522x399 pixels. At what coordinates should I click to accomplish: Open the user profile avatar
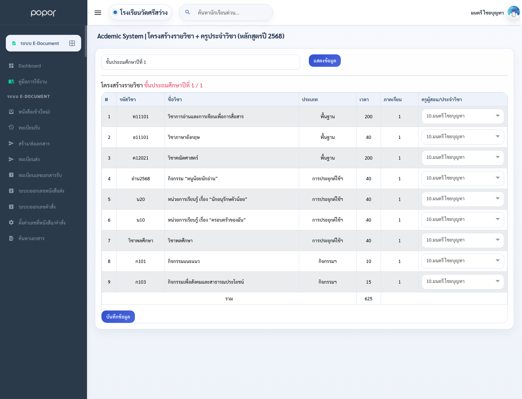click(514, 12)
